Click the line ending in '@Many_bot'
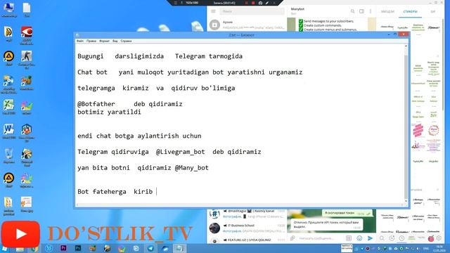Screen dimensions: 450x253 click(143, 168)
